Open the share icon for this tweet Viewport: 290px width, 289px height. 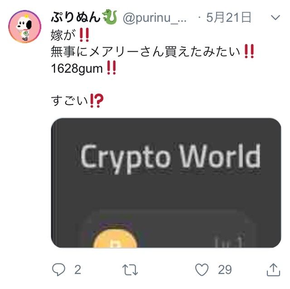273,270
